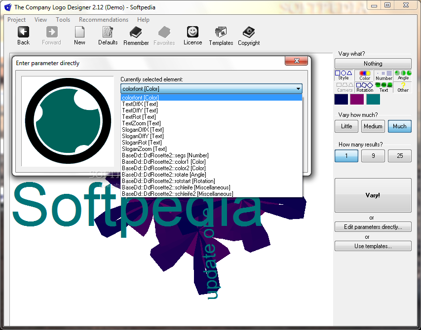Pick TextZoom [Text] from the list

click(212, 123)
